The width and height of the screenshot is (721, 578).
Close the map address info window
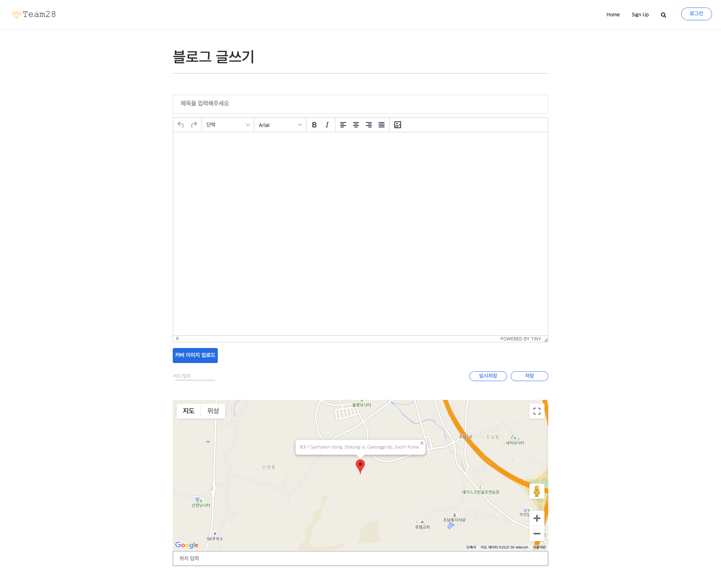[x=422, y=443]
